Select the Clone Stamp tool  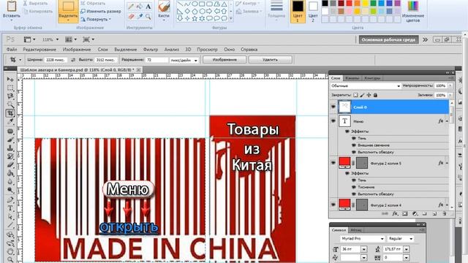pyautogui.click(x=10, y=148)
